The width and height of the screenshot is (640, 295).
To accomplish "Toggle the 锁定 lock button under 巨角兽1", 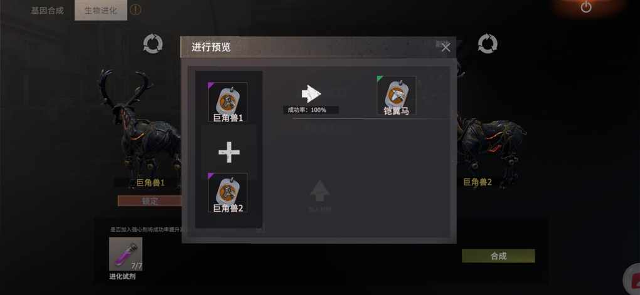I will (x=149, y=201).
